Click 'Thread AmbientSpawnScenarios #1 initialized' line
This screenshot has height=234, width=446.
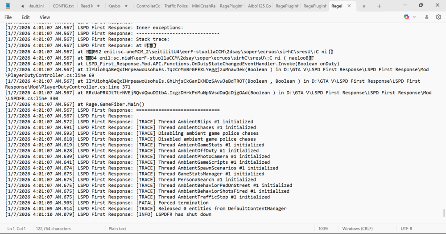(142, 168)
